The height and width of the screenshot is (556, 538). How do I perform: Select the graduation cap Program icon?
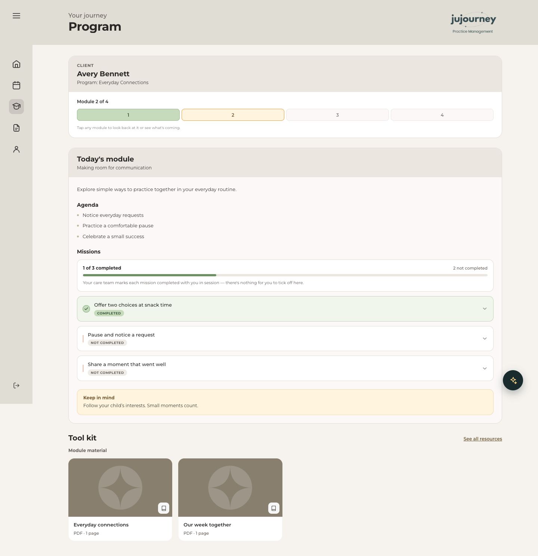(16, 107)
